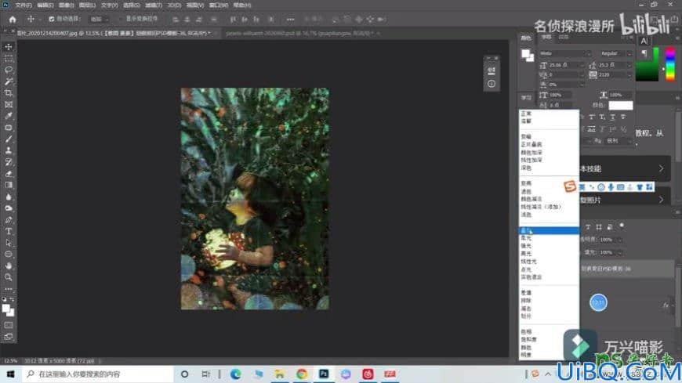Open the Regular font style dropdown
Image resolution: width=682 pixels, height=383 pixels.
pyautogui.click(x=616, y=53)
